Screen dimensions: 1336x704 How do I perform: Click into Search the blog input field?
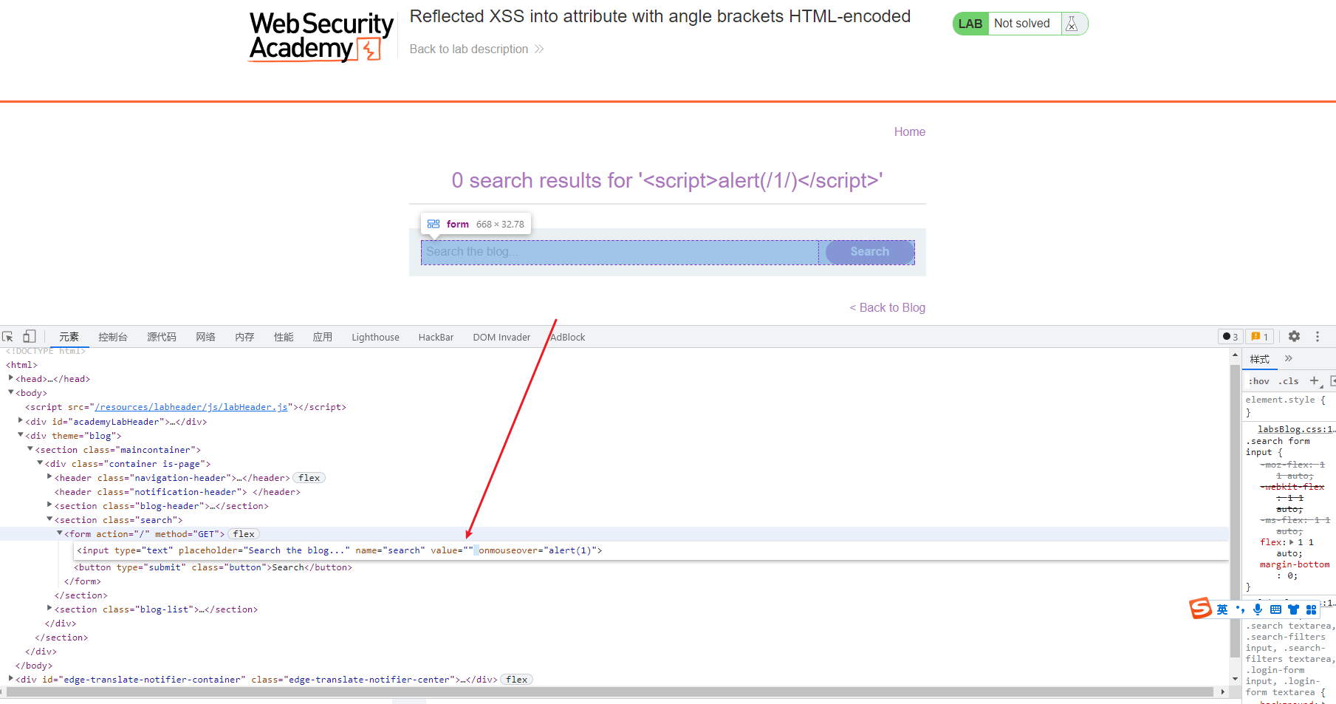620,252
